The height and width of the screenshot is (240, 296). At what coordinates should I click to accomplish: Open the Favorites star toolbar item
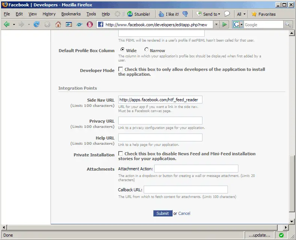coord(263,14)
